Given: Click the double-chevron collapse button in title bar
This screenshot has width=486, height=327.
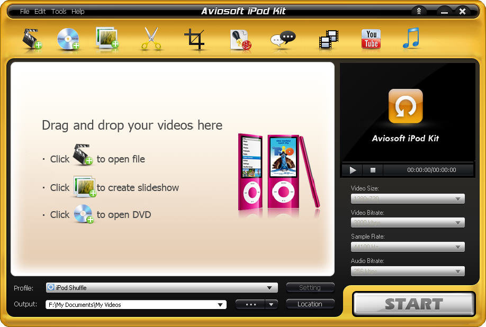Looking at the screenshot, I should pos(419,12).
